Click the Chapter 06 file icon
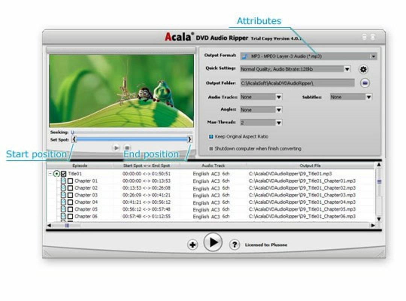 (x=63, y=216)
